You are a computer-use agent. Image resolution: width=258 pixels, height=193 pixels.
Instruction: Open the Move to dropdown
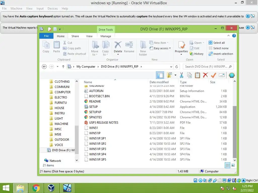point(95,48)
